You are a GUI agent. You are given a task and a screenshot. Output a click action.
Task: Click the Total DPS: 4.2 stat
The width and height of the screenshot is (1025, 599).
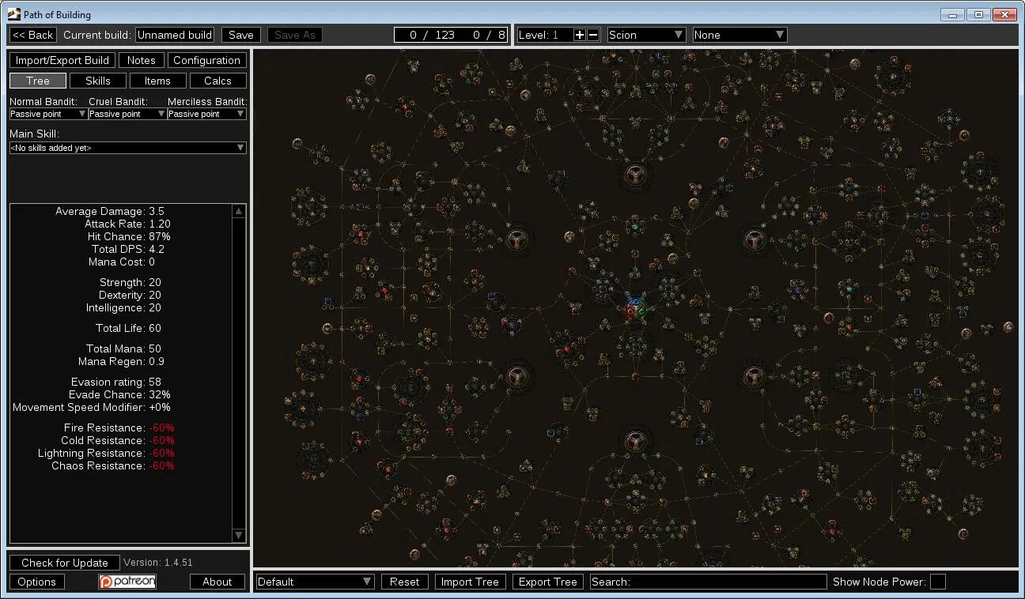(128, 249)
